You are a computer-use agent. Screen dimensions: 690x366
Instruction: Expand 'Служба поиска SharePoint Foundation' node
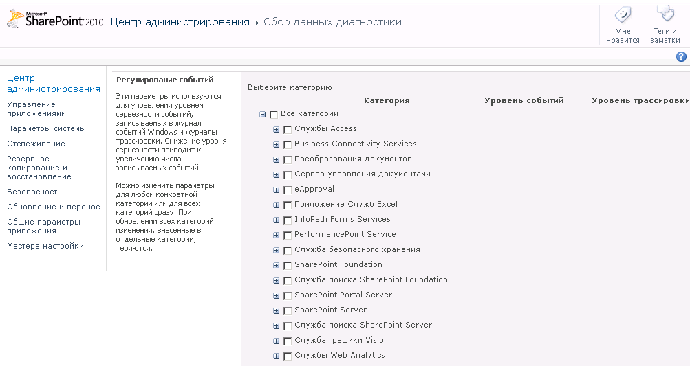(277, 281)
